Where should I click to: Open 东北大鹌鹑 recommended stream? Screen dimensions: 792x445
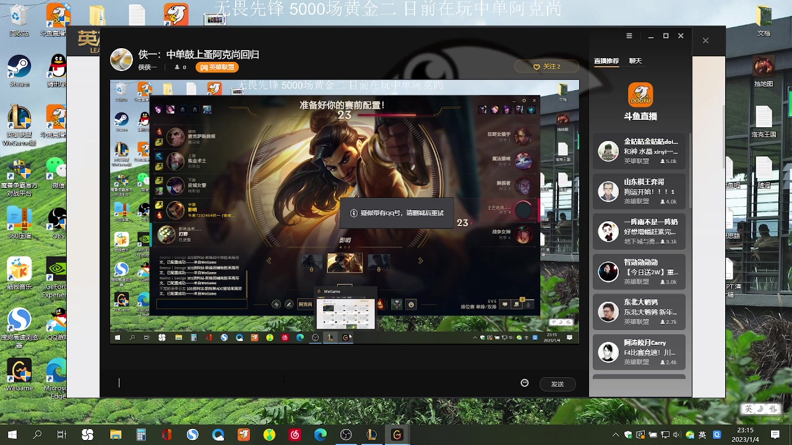pyautogui.click(x=639, y=312)
